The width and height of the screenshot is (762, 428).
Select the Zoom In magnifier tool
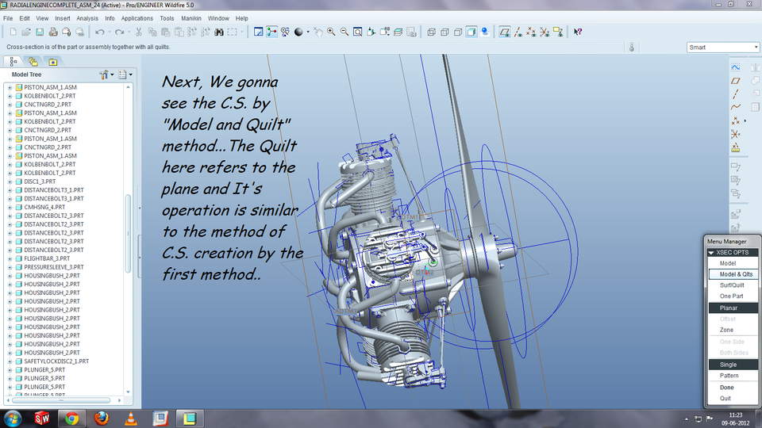click(x=331, y=32)
